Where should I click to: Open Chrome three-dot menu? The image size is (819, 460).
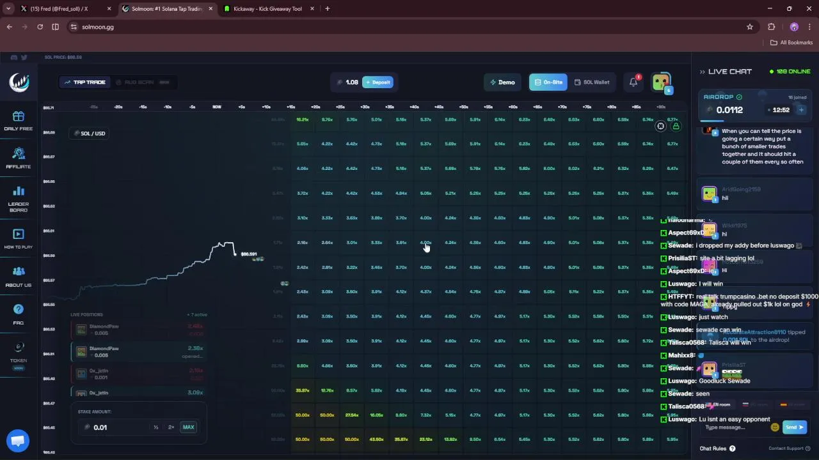pyautogui.click(x=809, y=27)
